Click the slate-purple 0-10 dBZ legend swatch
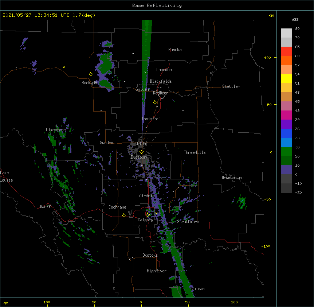Viewport: 314px width, 307px height. [286, 170]
